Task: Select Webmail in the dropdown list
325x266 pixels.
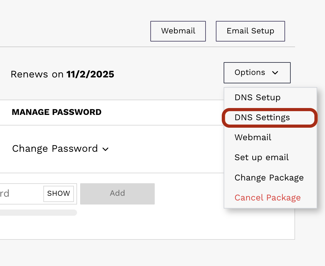Action: (253, 137)
